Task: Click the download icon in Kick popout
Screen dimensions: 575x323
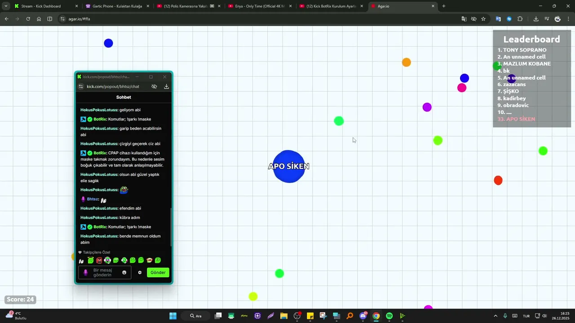Action: click(x=166, y=87)
